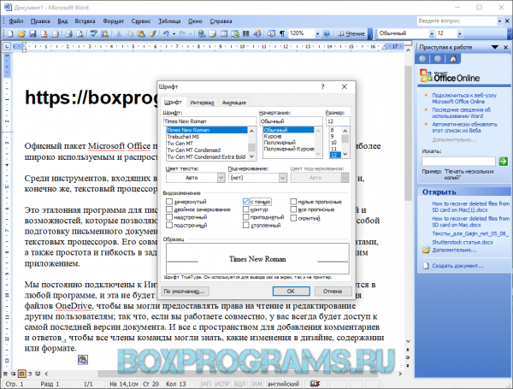Click the По умолчанию button
The image size is (513, 389).
point(186,292)
